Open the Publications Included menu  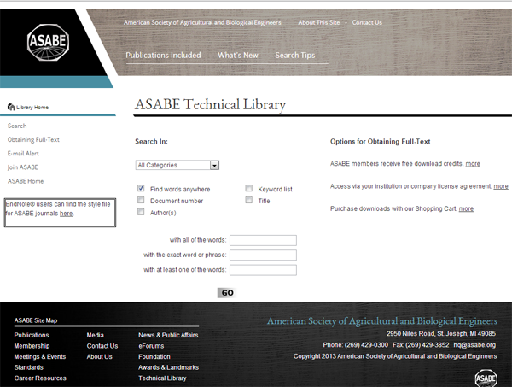click(x=163, y=56)
